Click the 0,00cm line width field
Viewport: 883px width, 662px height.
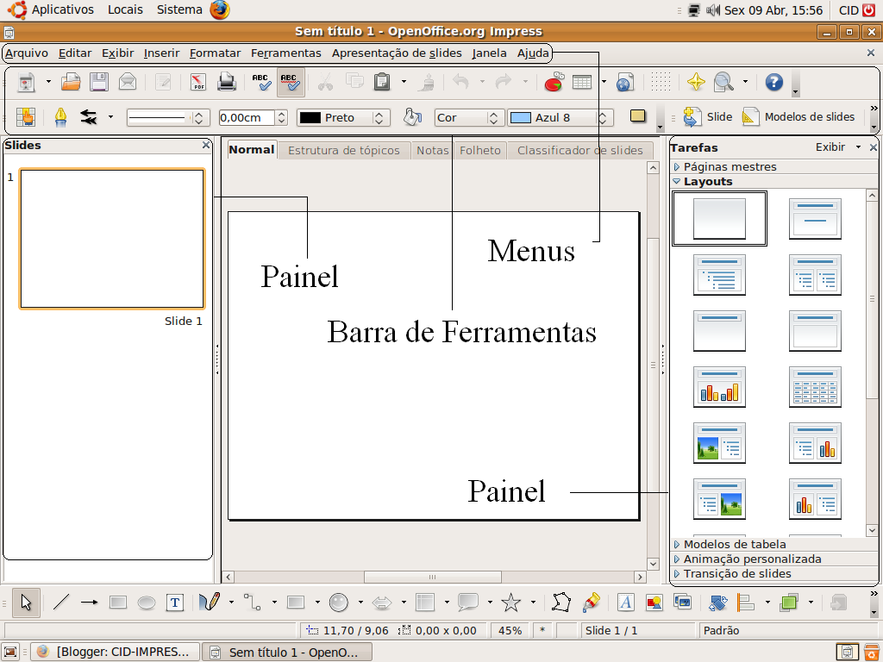point(247,117)
